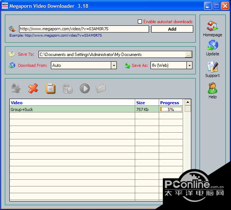Click the Progress column header
The image size is (231, 210).
(x=171, y=103)
